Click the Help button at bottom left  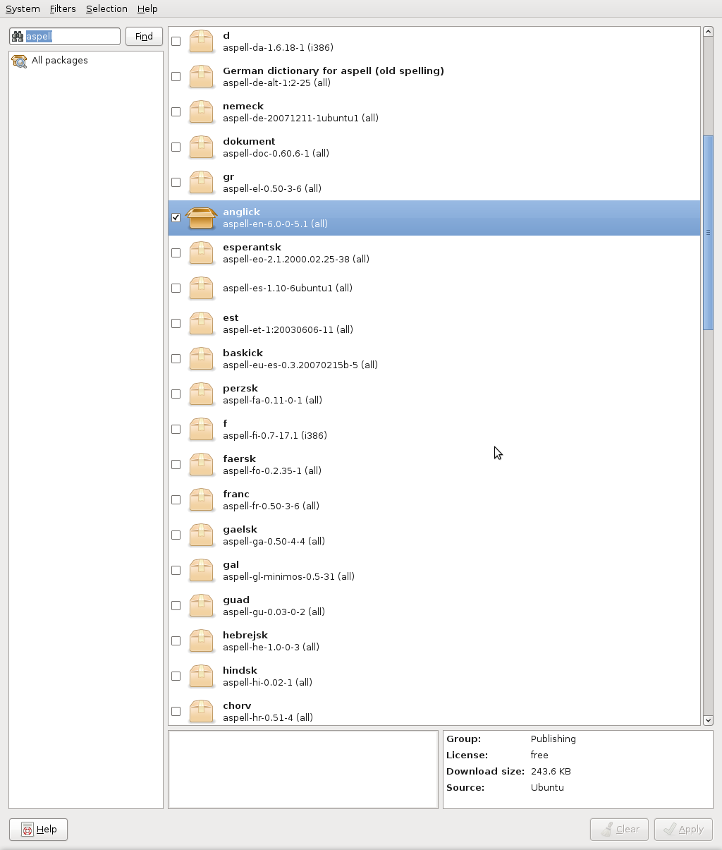(x=39, y=830)
